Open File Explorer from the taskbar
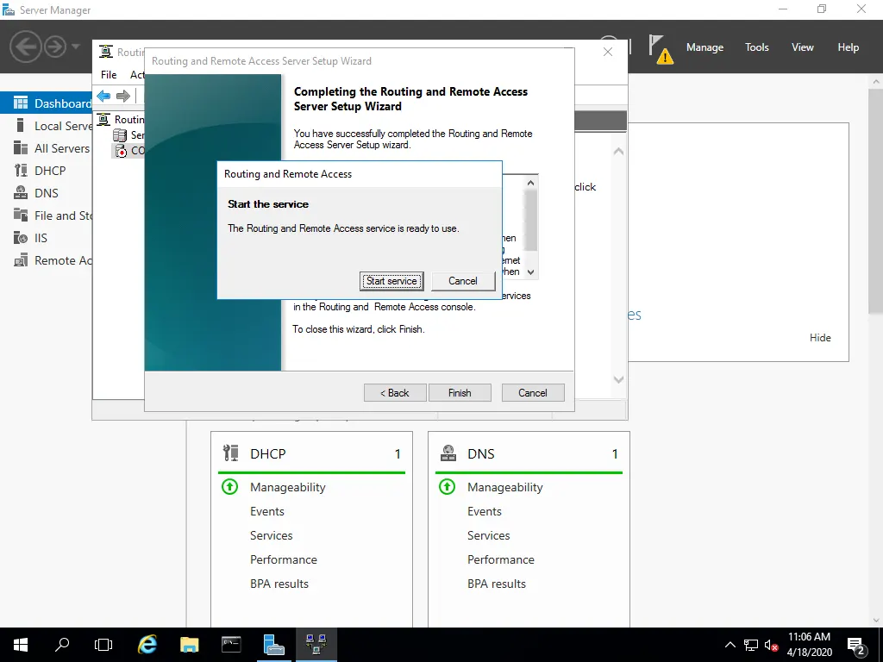883x662 pixels. tap(190, 644)
